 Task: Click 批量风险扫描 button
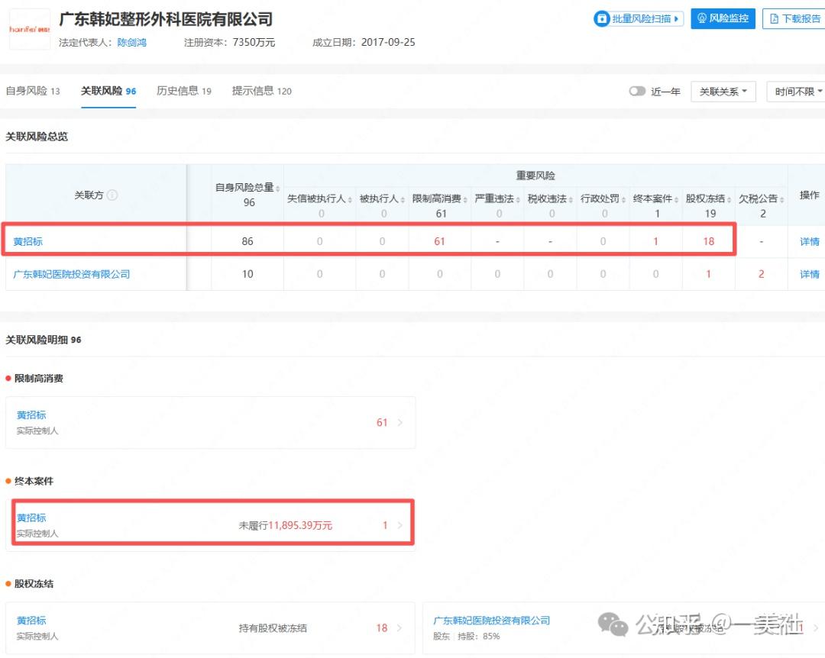(x=638, y=19)
